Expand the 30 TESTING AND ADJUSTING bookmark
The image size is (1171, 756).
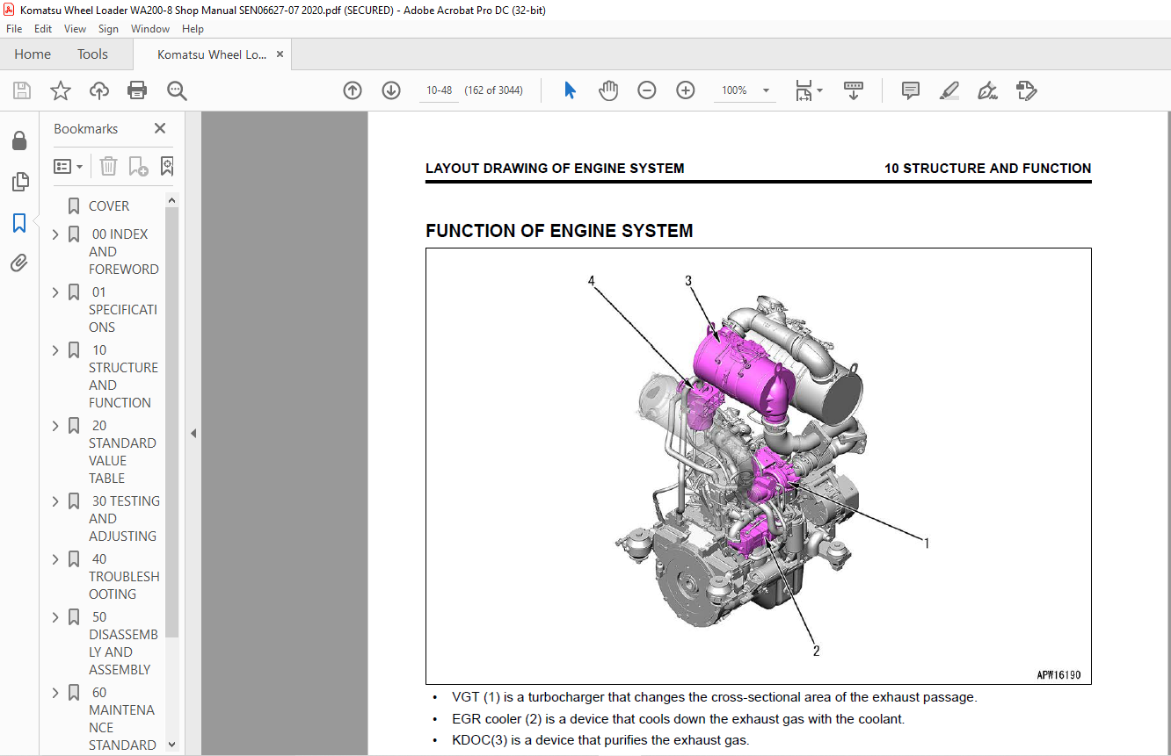pos(55,501)
